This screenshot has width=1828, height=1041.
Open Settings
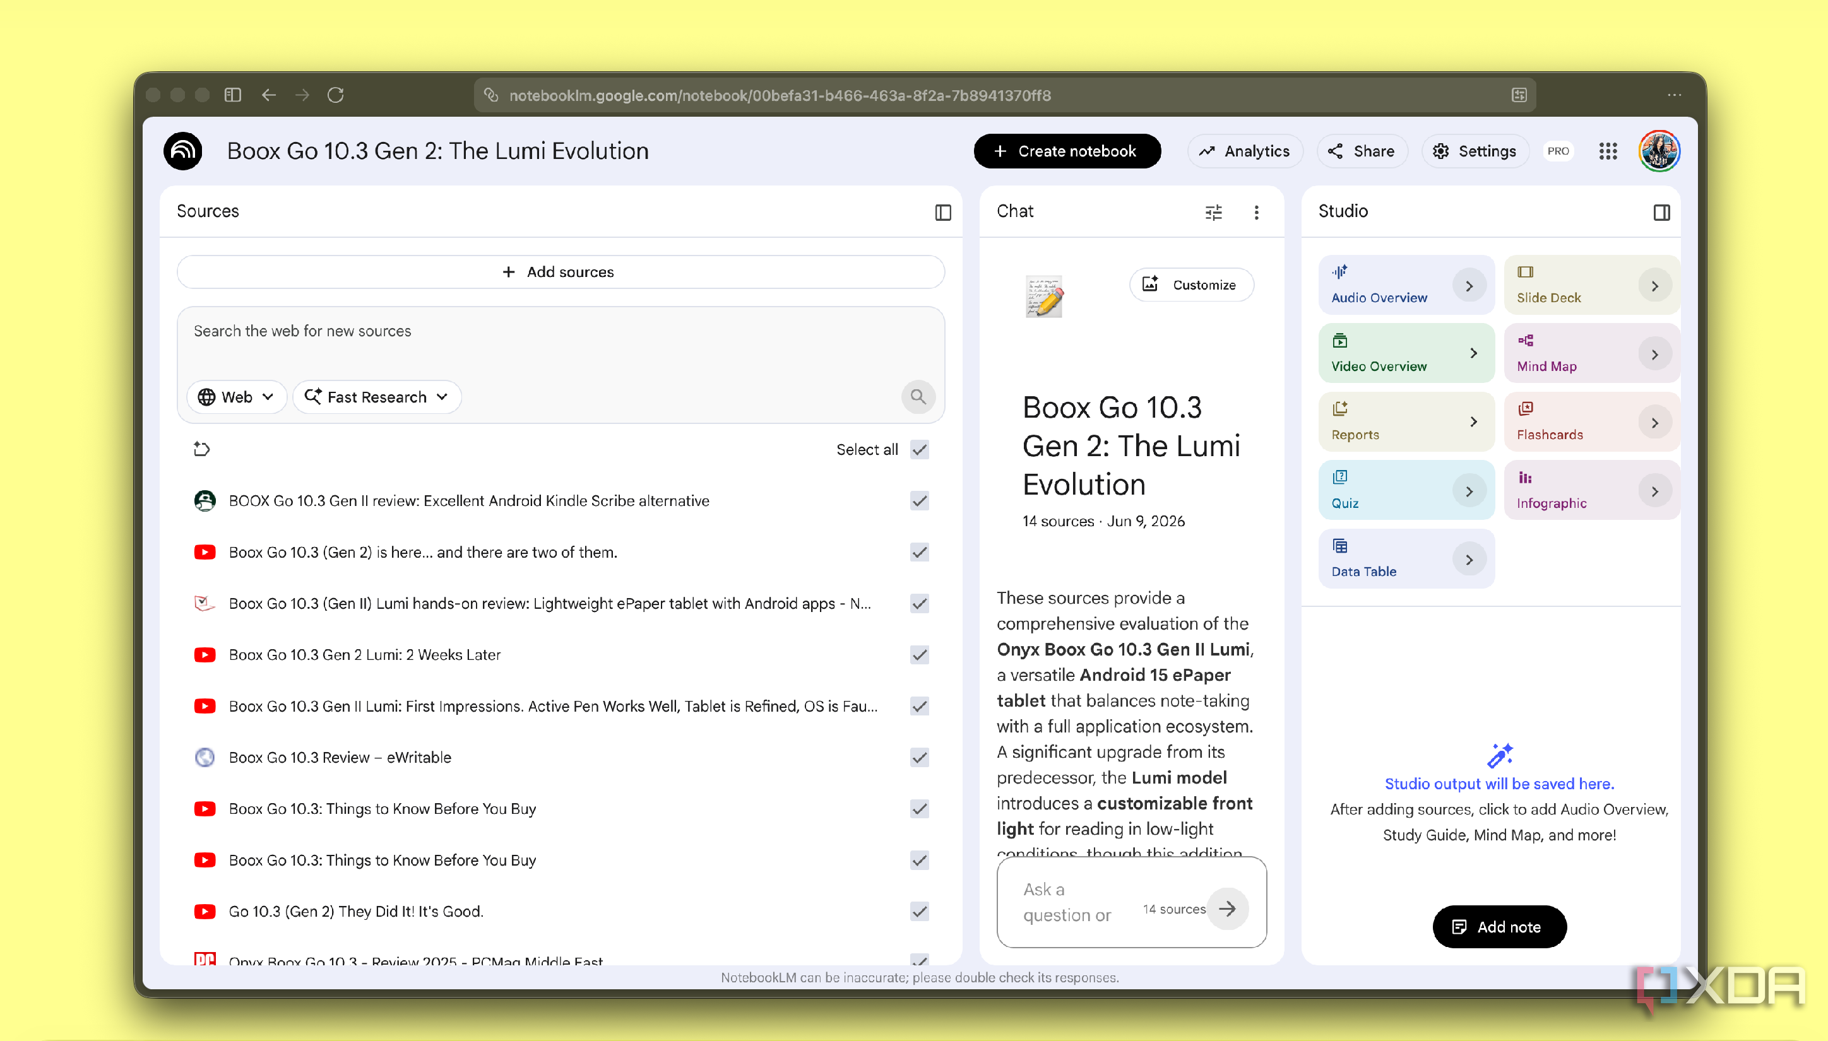1475,151
